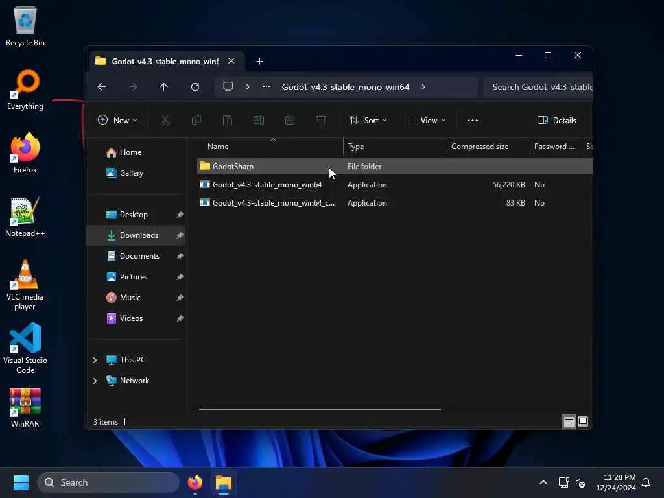Open the View dropdown menu
This screenshot has height=498, width=664.
[x=425, y=120]
